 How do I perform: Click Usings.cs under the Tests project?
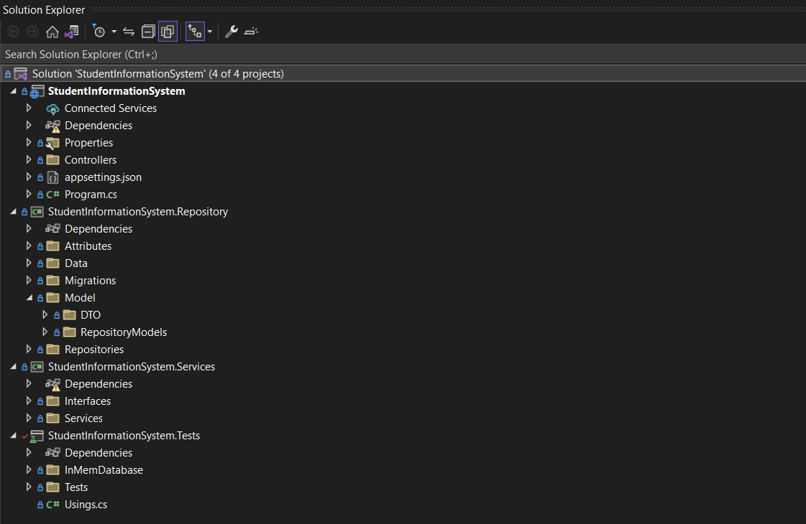87,504
